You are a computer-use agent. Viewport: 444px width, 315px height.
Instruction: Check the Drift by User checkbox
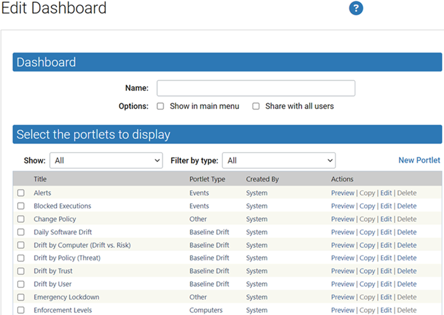(21, 284)
